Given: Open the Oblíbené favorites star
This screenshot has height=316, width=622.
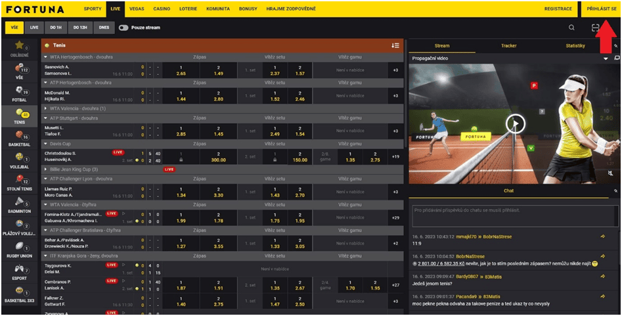Looking at the screenshot, I should click(20, 49).
